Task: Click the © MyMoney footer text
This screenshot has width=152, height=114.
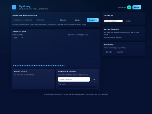Action: coord(76,94)
